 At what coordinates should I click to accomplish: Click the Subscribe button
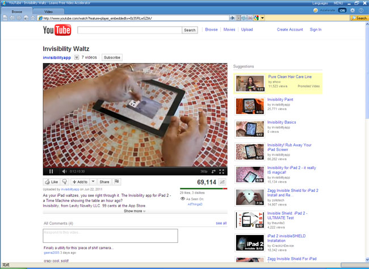112,57
